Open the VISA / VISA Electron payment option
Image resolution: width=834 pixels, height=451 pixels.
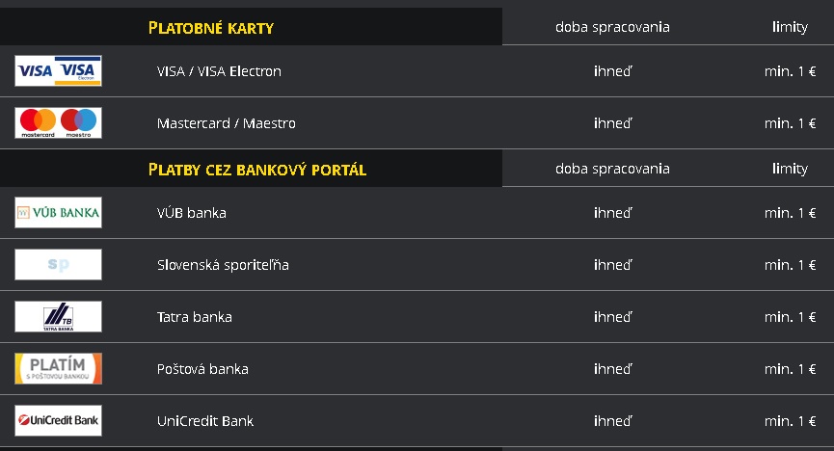219,71
